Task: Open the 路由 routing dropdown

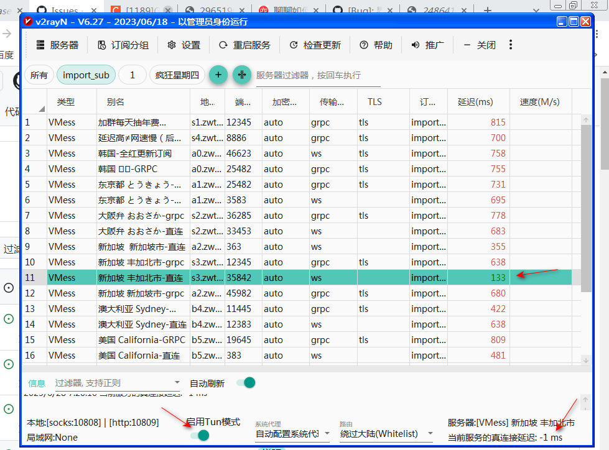Action: [386, 434]
